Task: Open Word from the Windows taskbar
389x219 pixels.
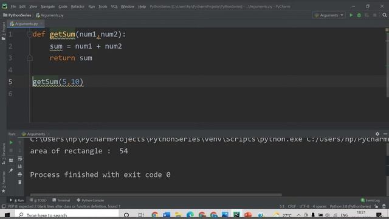Action: 167,215
